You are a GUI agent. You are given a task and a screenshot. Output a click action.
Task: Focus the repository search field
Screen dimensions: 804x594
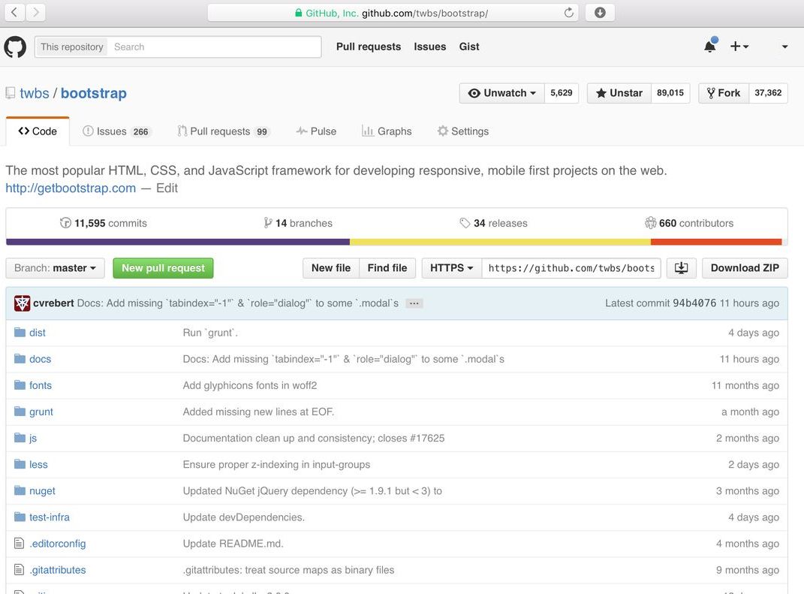pos(215,47)
